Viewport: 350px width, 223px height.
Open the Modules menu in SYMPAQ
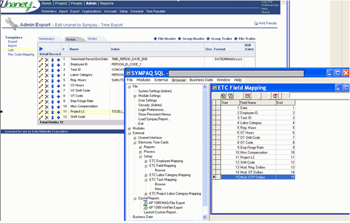(143, 80)
